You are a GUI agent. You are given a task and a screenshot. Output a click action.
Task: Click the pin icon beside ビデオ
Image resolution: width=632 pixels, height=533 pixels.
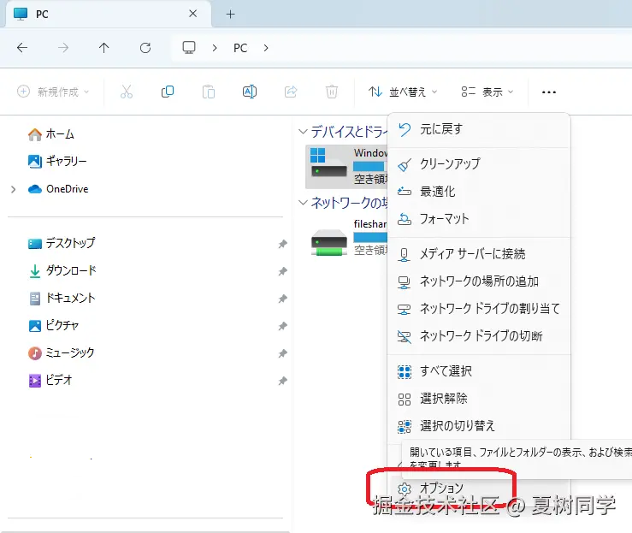(x=283, y=381)
